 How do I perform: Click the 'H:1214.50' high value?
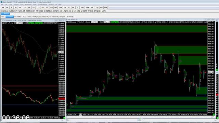(57, 11)
